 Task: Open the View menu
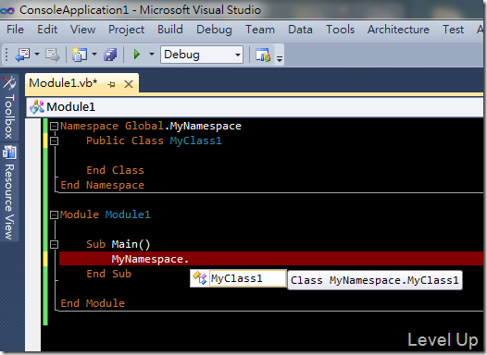[x=82, y=30]
